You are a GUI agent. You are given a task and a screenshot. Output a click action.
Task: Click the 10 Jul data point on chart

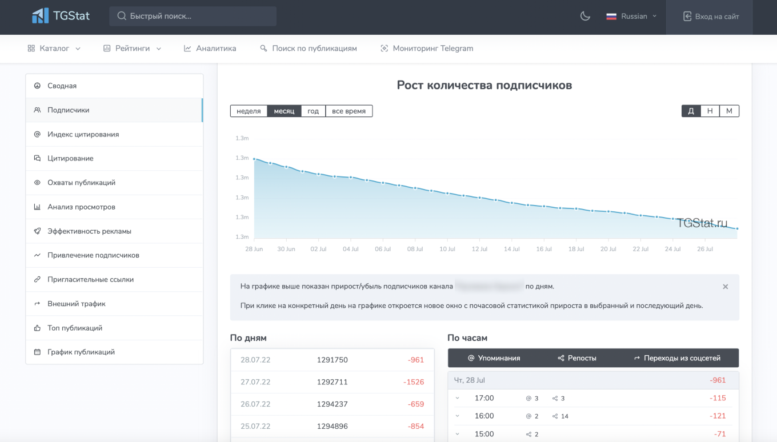point(447,194)
